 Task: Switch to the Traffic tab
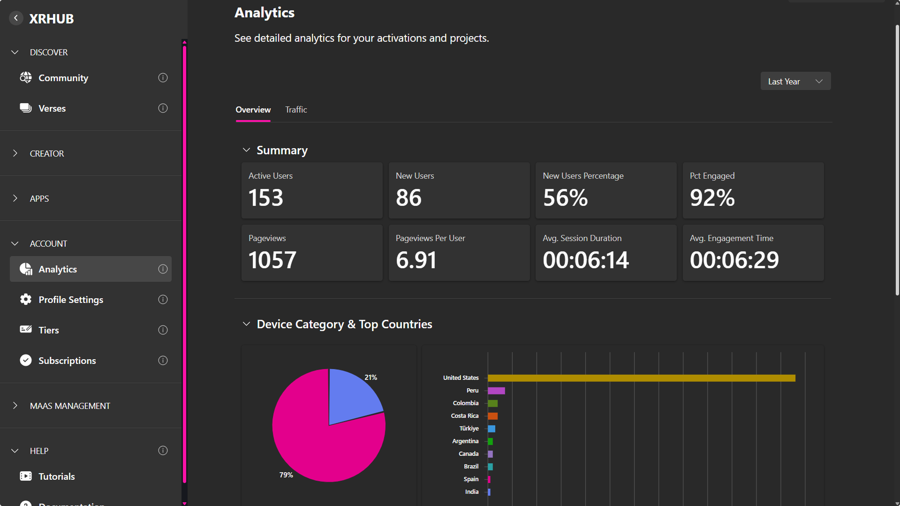[296, 110]
